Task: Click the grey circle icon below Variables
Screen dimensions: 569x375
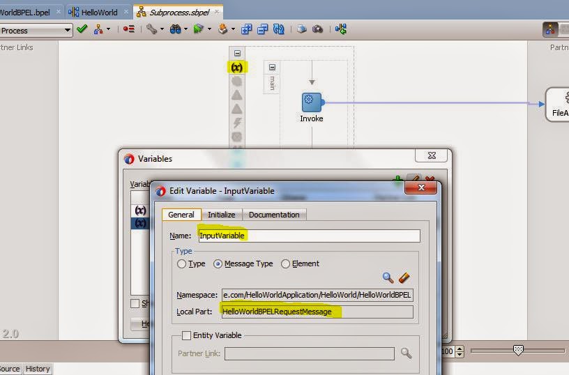Action: point(236,82)
